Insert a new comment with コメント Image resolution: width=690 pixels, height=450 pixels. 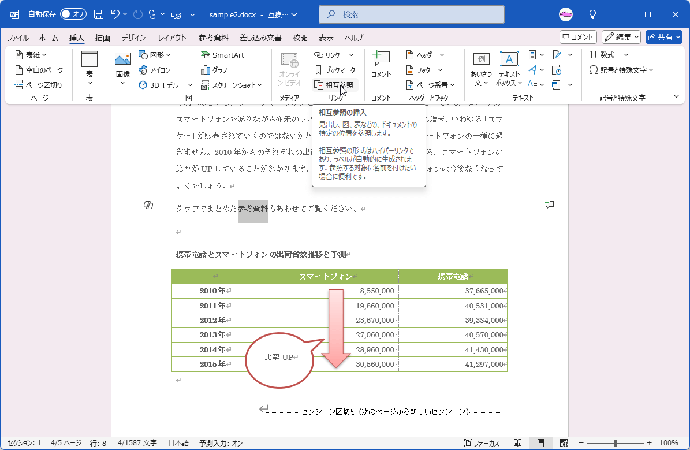point(381,64)
